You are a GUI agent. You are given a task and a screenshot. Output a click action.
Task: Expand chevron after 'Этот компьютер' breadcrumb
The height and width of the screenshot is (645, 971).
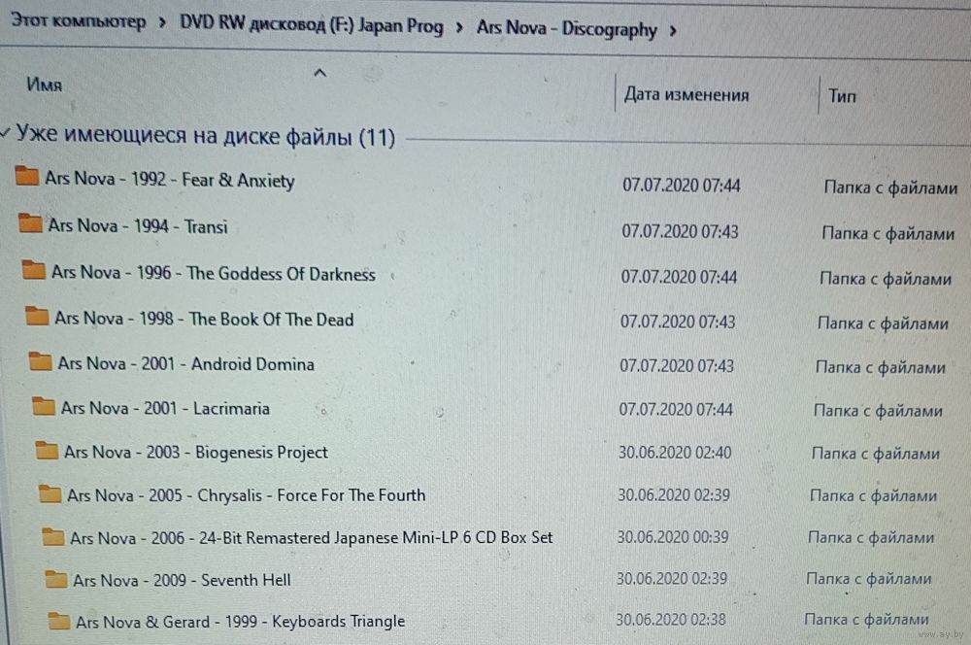point(162,22)
